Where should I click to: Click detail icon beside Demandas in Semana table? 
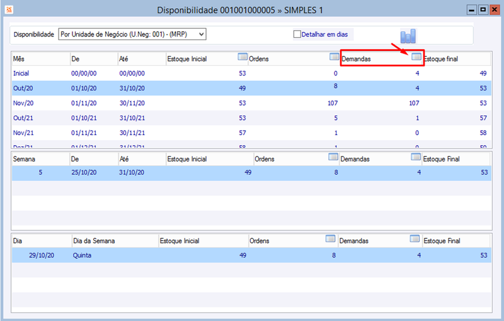pyautogui.click(x=416, y=156)
